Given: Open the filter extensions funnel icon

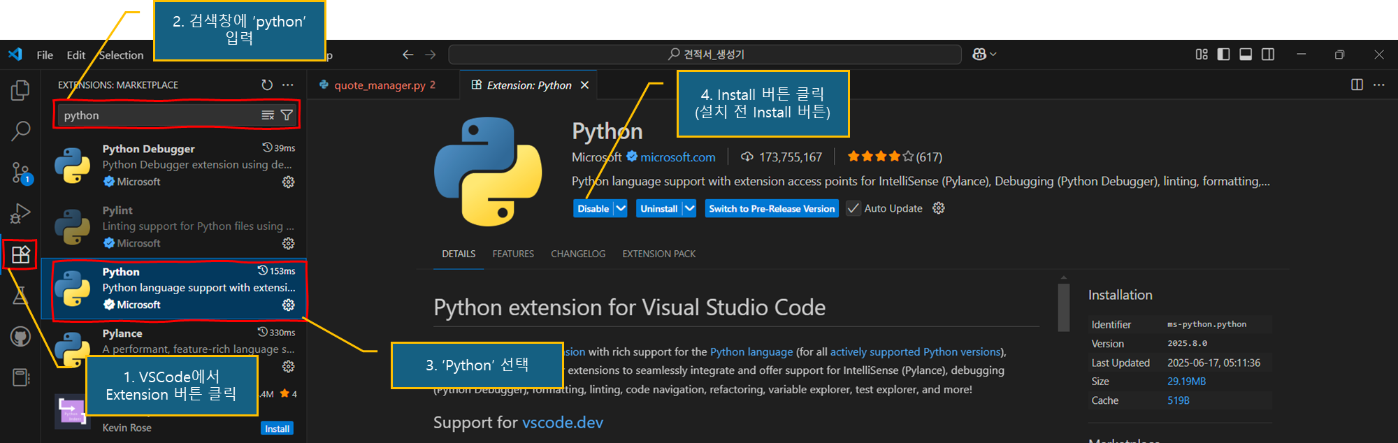Looking at the screenshot, I should [287, 115].
